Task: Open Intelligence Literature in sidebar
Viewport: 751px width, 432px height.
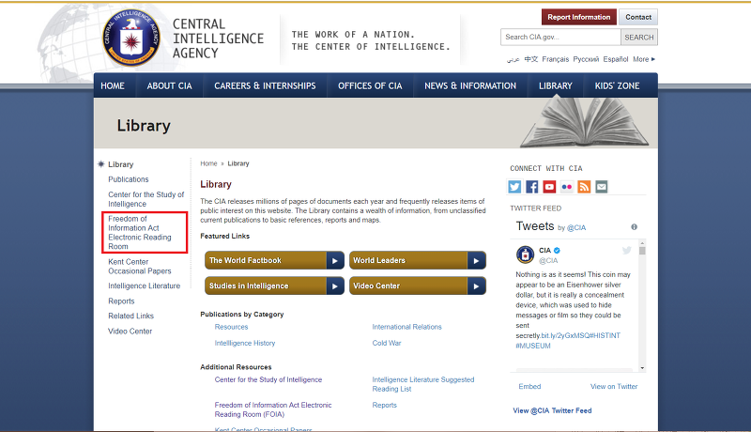Action: click(x=145, y=285)
